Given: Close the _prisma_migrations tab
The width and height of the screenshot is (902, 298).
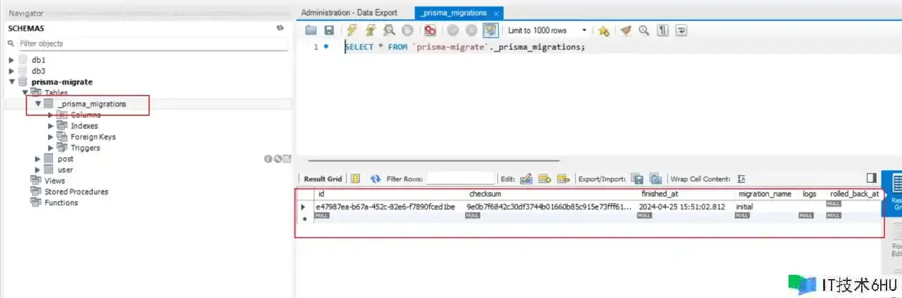Looking at the screenshot, I should coord(496,13).
